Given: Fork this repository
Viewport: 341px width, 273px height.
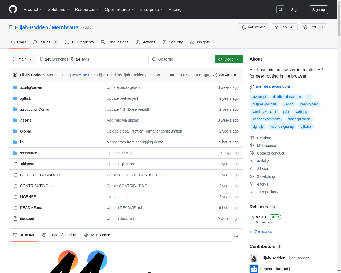Looking at the screenshot, I should (x=284, y=27).
